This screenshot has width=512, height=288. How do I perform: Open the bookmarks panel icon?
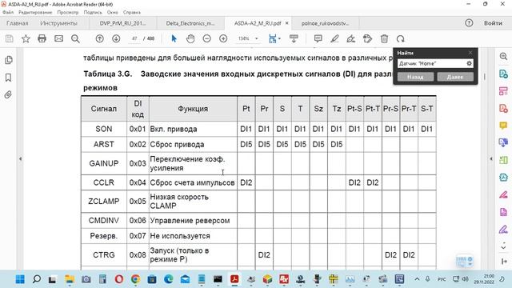[x=9, y=78]
